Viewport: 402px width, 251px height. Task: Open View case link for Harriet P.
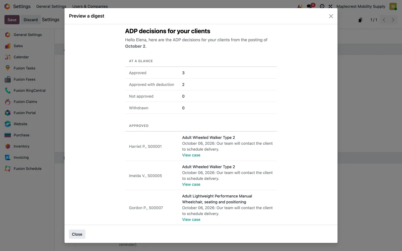click(x=191, y=155)
